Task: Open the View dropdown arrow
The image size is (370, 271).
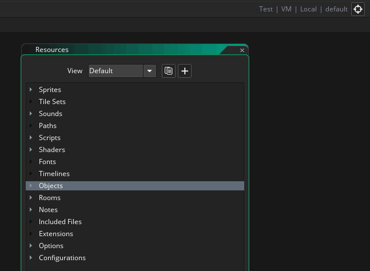Action: [x=150, y=71]
